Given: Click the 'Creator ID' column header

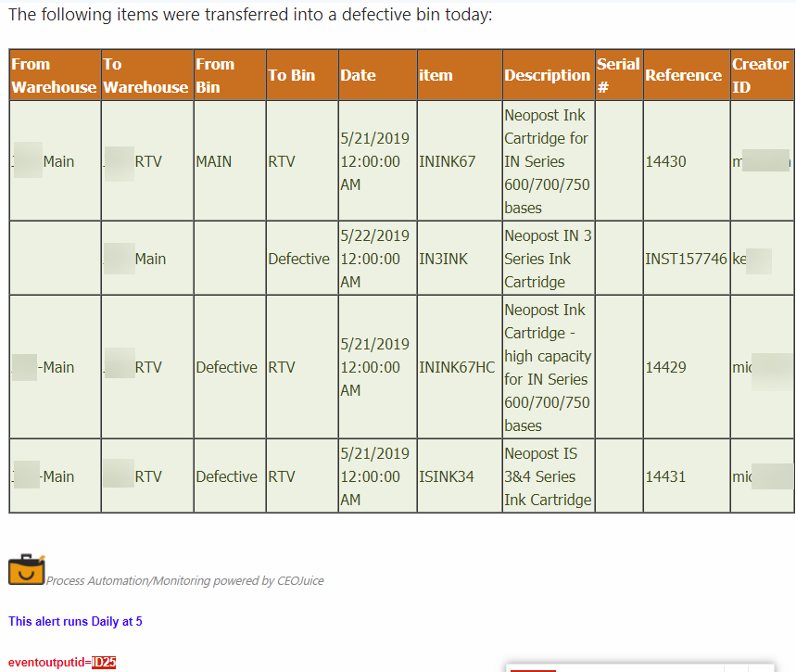Looking at the screenshot, I should [x=762, y=75].
